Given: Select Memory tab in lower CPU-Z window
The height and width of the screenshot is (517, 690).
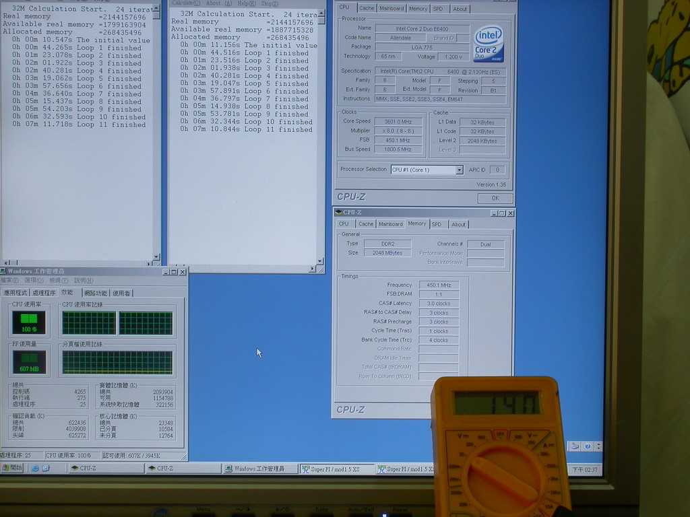Looking at the screenshot, I should click(416, 223).
